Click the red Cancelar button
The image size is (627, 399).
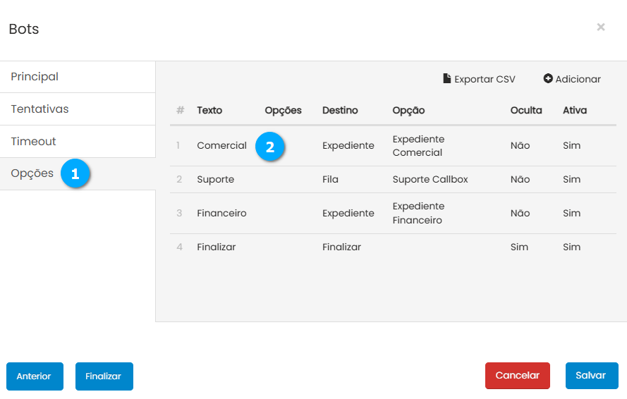[x=517, y=376]
